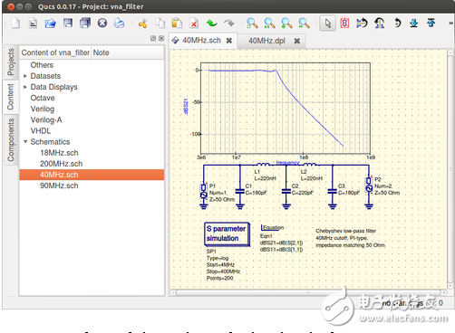
Task: Collapse the Schematics tree node
Action: tap(25, 141)
